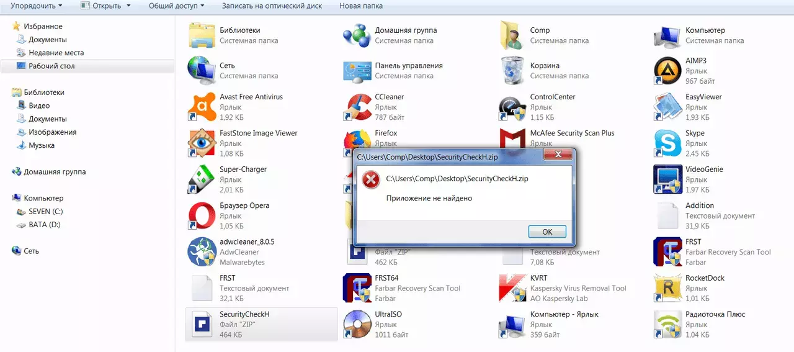Open Документы under Библиотеки

point(47,119)
